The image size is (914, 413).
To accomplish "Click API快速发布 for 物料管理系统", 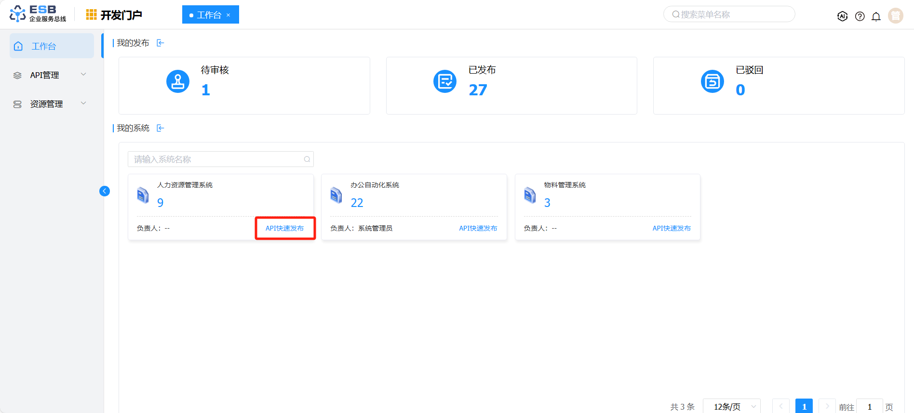I will tap(671, 228).
